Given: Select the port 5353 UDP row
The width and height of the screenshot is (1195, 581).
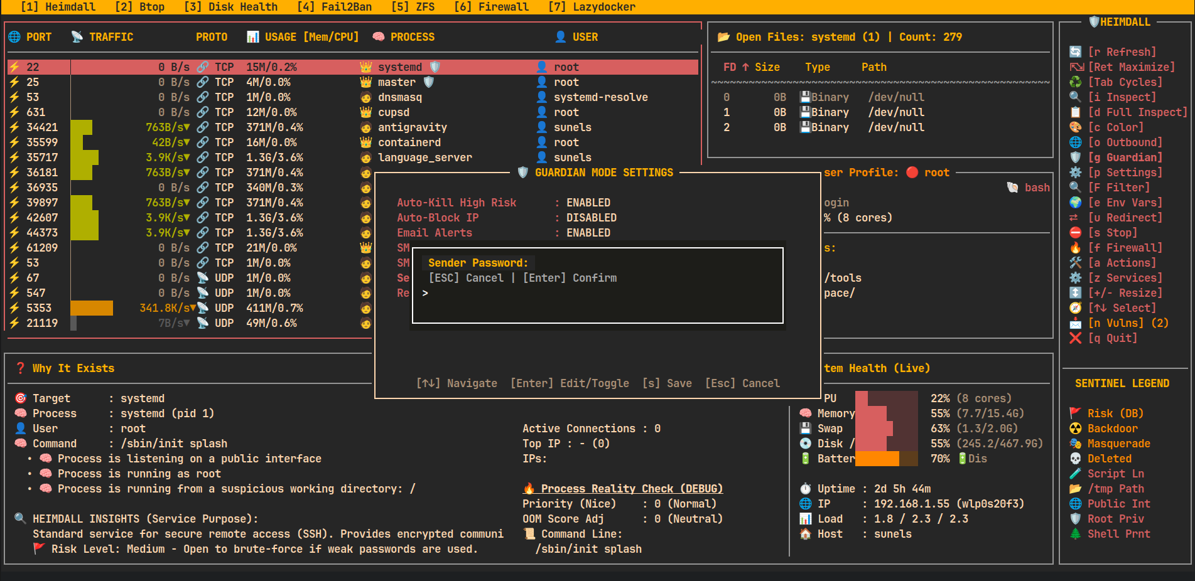Looking at the screenshot, I should click(x=190, y=308).
